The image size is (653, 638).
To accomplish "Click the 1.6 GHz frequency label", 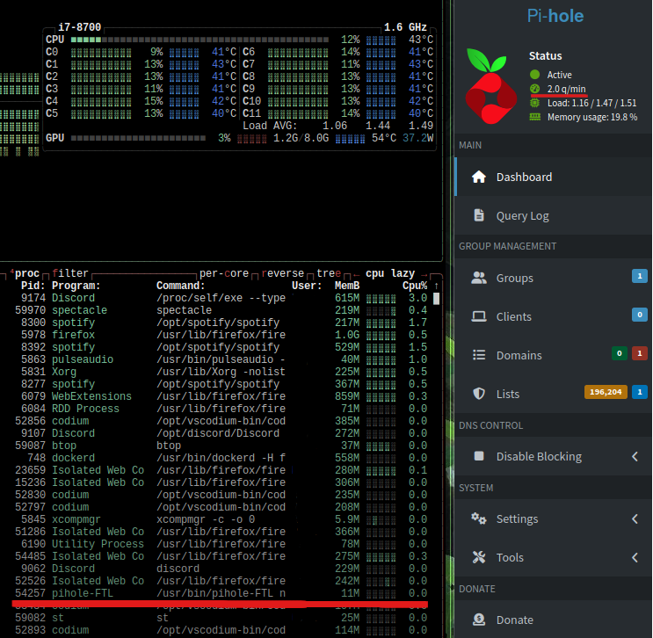I will (405, 27).
